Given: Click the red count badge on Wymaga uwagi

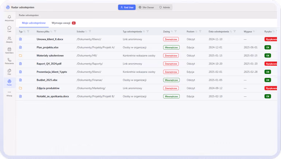Looking at the screenshot, I should click(x=74, y=23).
